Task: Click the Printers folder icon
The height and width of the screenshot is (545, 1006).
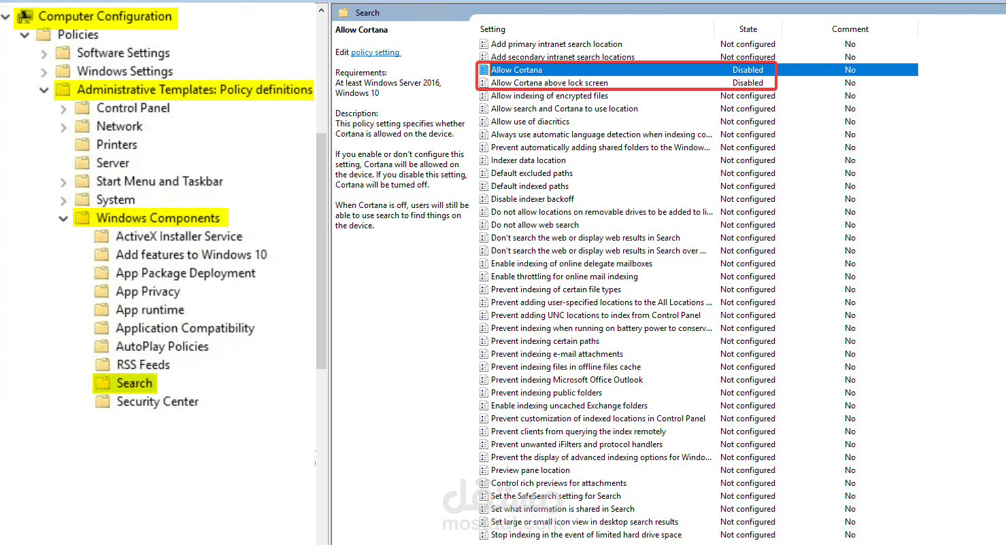Action: click(82, 145)
